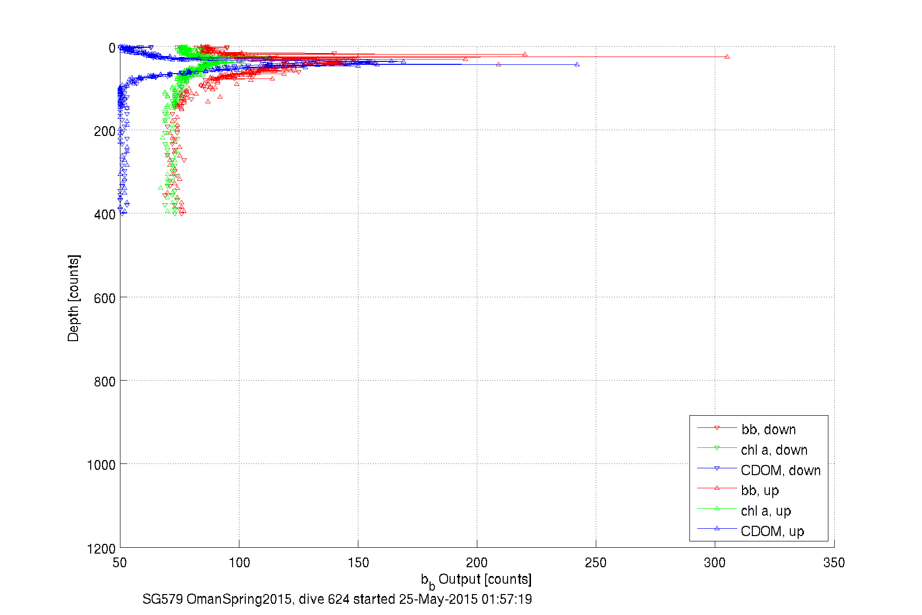Click the y-axis tick label 600
This screenshot has height=615, width=922.
coord(105,298)
